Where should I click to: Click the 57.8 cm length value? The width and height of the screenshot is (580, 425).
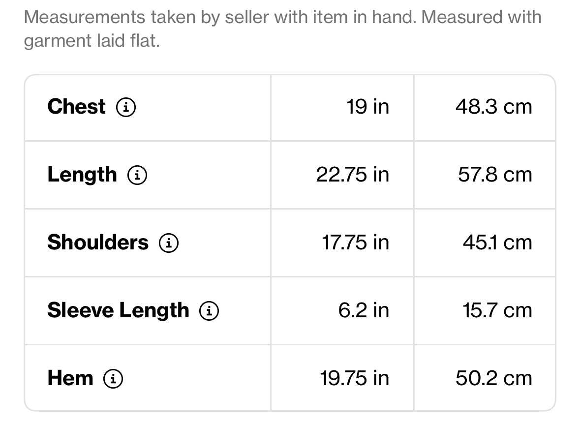point(495,175)
